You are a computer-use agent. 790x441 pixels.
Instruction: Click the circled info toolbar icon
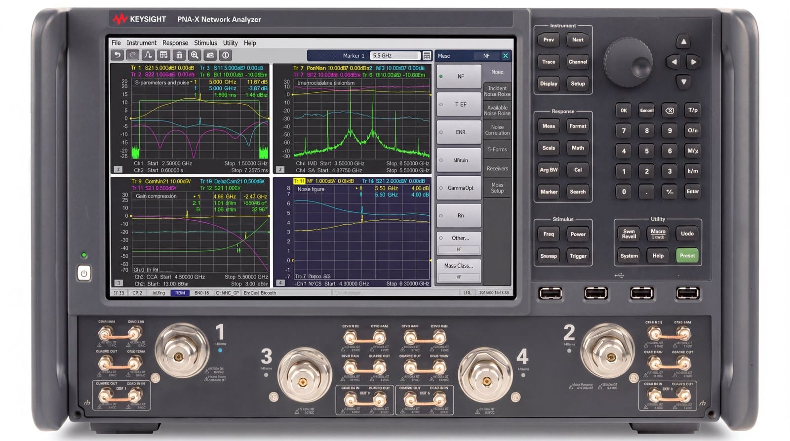coord(226,55)
